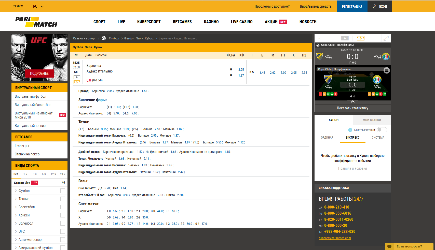Image resolution: width=435 pixels, height=250 pixels.
Task: Click user icon next to ВХОД
Action: (375, 6)
